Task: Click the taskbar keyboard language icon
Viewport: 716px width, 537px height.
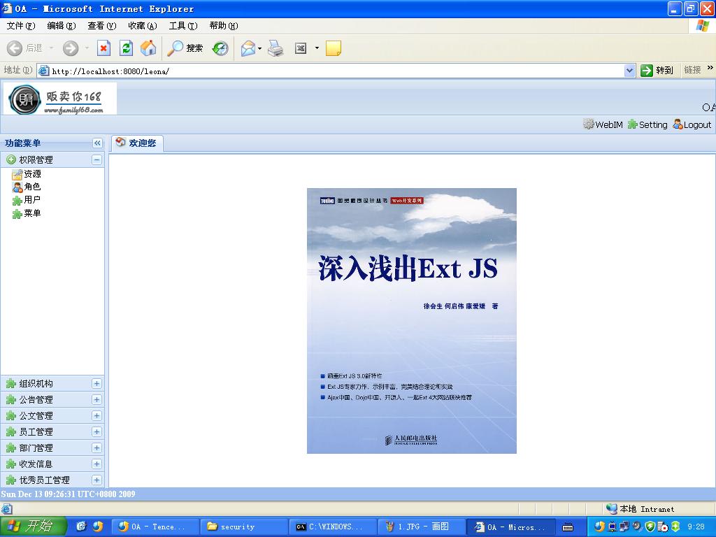Action: pos(568,527)
